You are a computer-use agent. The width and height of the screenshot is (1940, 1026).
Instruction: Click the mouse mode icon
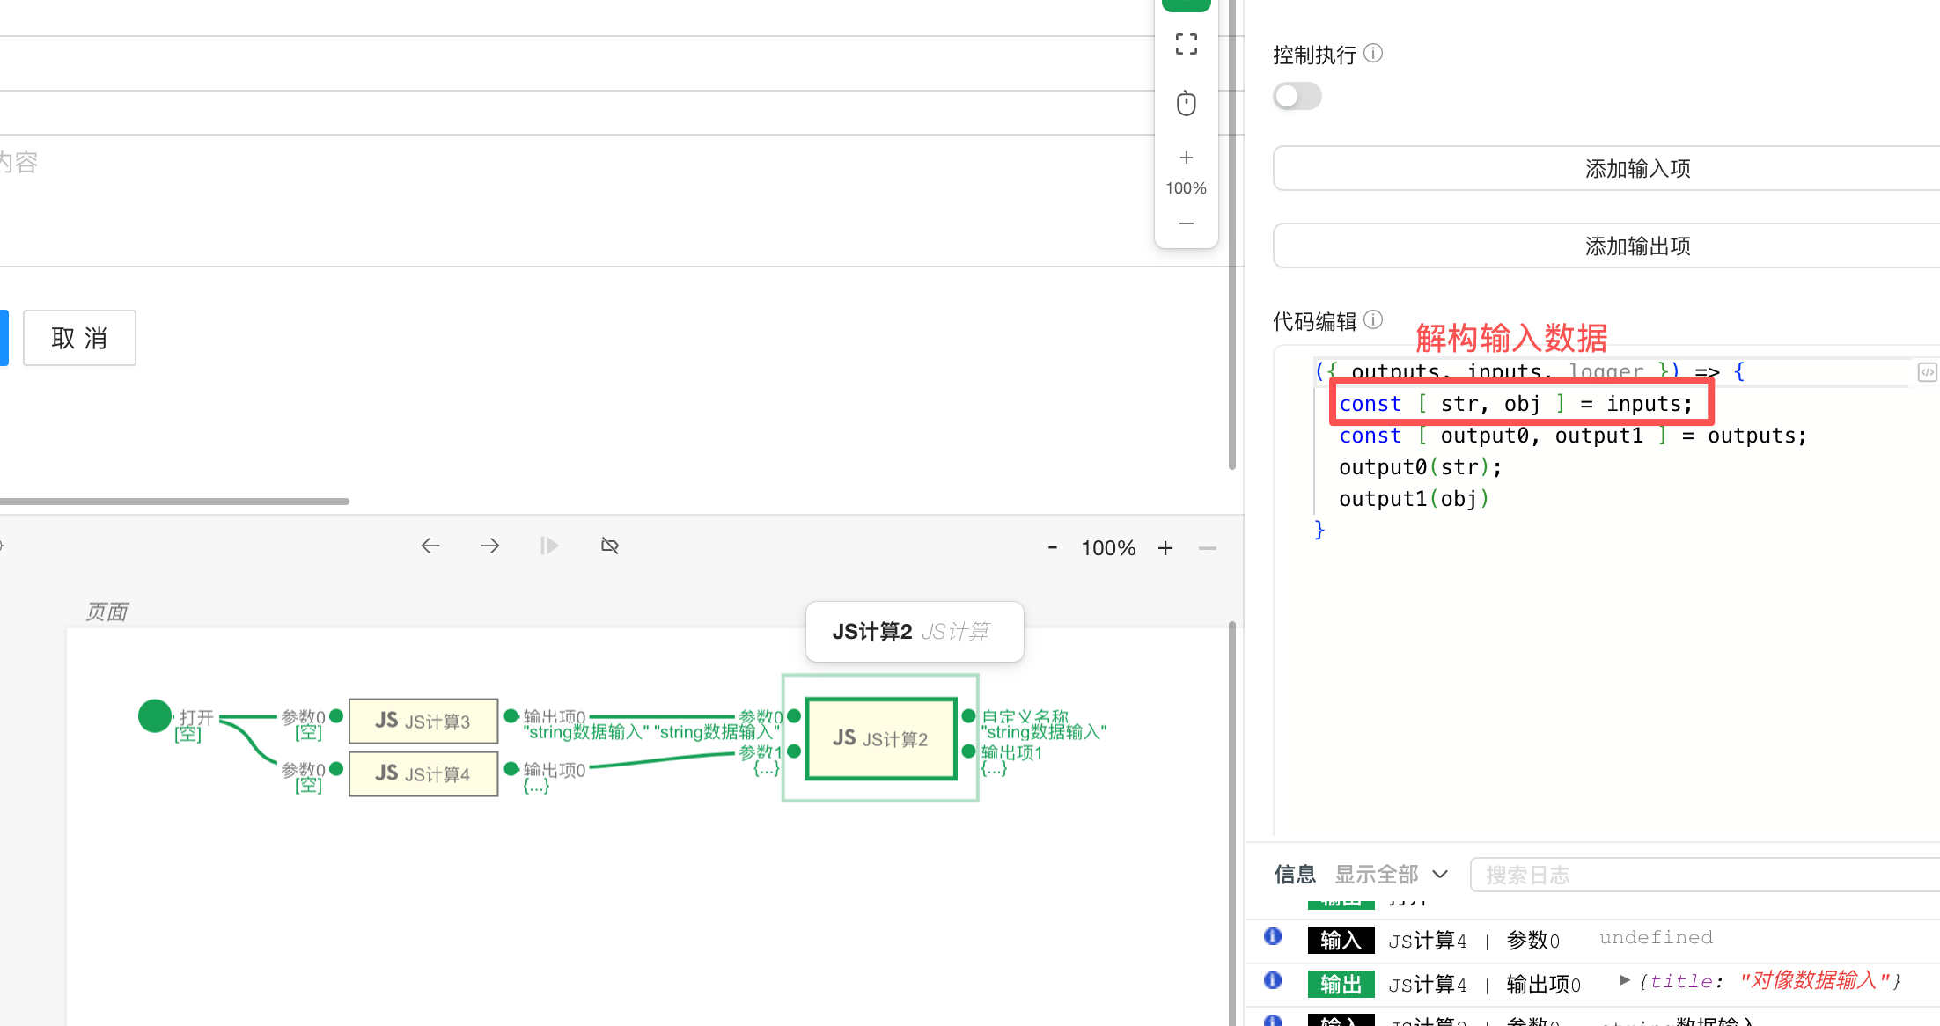[1186, 103]
